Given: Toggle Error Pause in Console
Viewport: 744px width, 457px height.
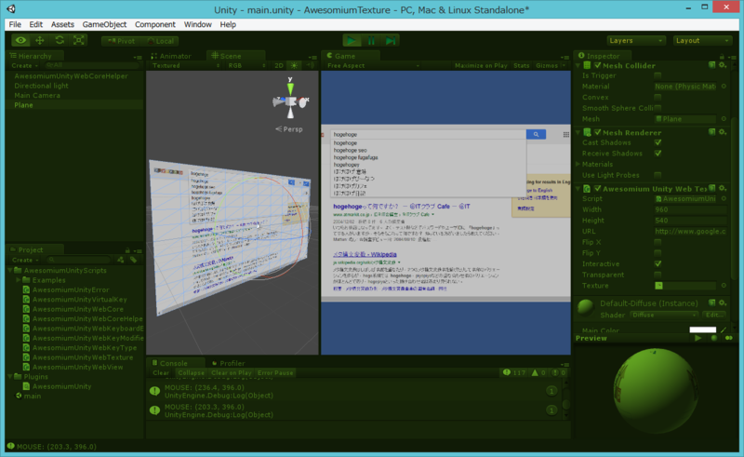Looking at the screenshot, I should (275, 373).
